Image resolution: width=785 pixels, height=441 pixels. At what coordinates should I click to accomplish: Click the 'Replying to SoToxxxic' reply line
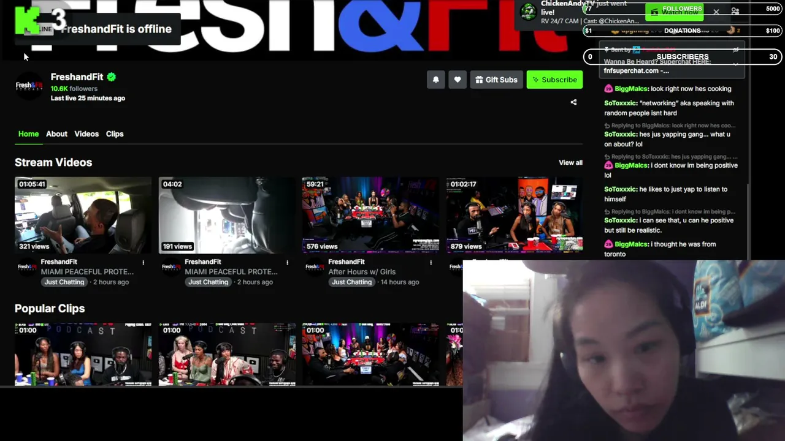click(x=670, y=157)
